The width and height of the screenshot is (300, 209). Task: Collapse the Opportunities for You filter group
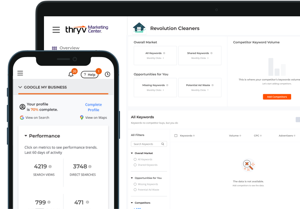click(x=132, y=178)
